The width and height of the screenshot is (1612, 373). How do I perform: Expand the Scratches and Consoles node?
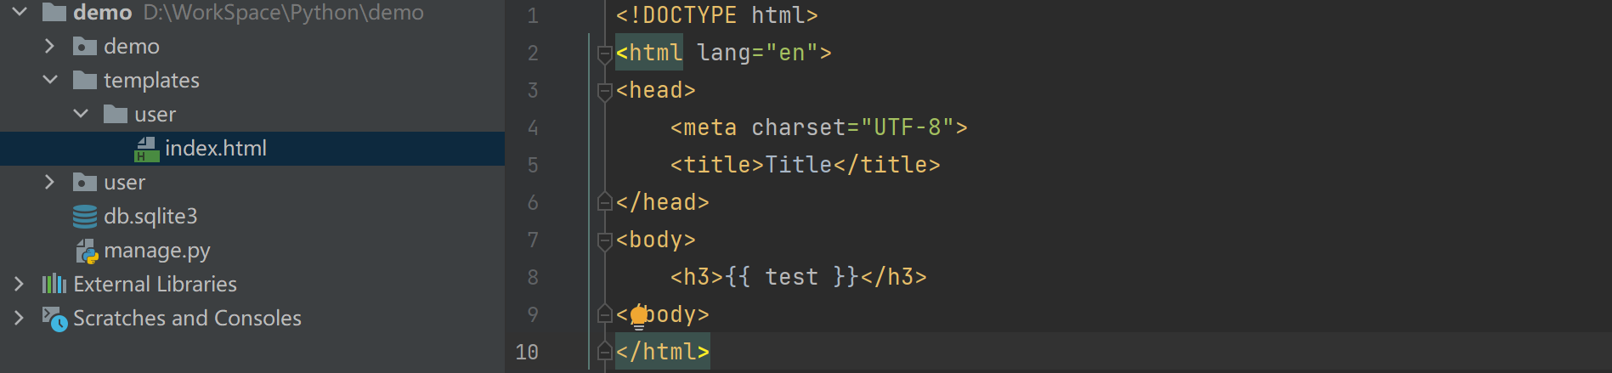19,318
